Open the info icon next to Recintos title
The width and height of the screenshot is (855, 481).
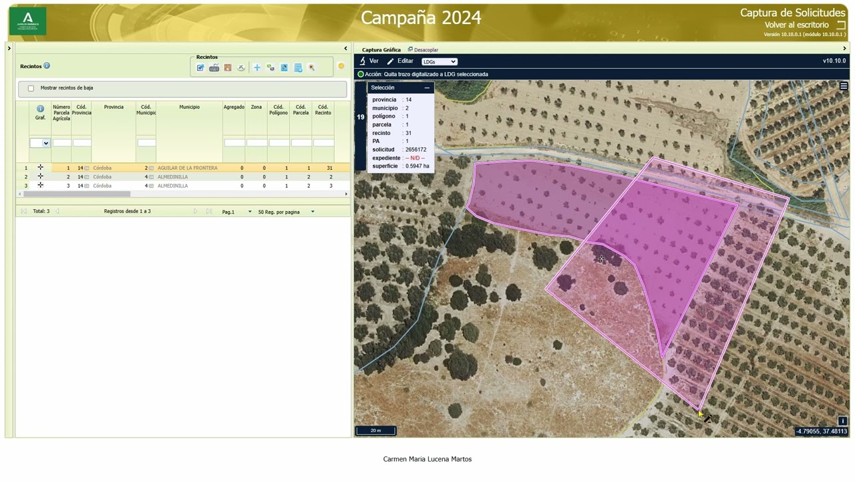[x=47, y=65]
